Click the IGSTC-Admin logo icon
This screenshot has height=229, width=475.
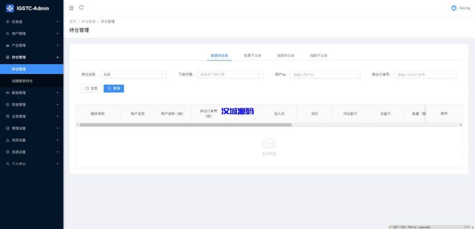point(10,8)
